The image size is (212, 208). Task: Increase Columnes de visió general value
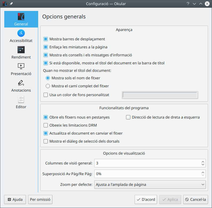(x=203, y=162)
